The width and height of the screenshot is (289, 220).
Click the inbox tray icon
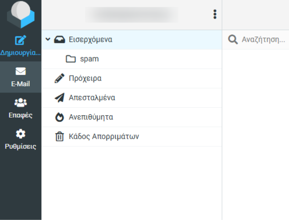59,40
